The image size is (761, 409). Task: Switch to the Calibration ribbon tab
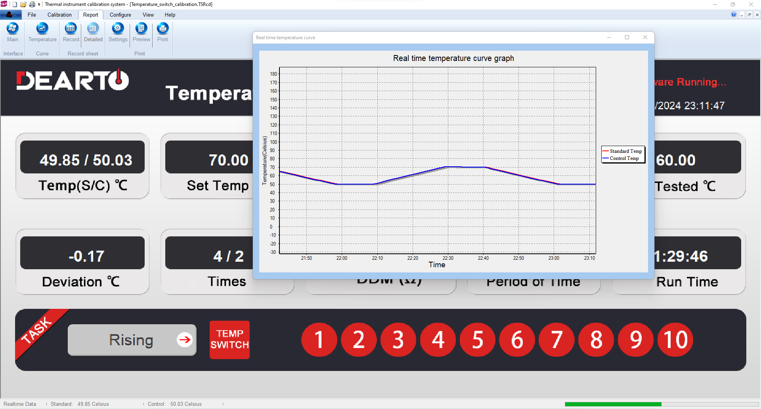tap(59, 15)
